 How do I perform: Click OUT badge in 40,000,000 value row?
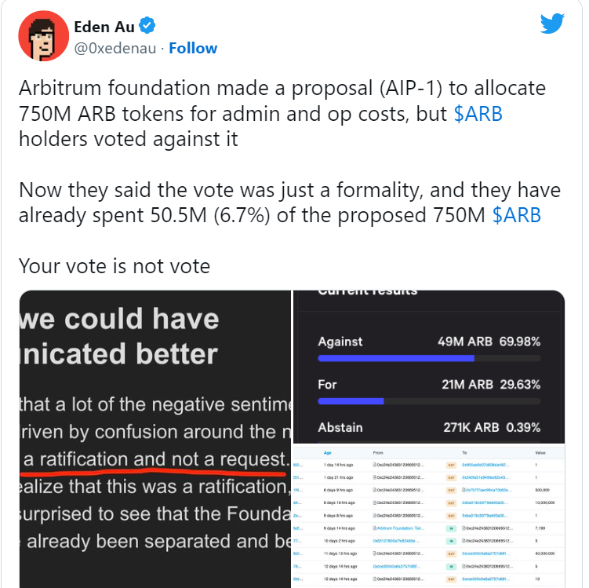(451, 553)
